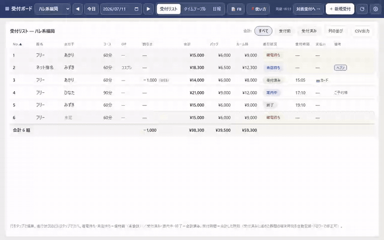Click 未定 in row 6

[68, 118]
